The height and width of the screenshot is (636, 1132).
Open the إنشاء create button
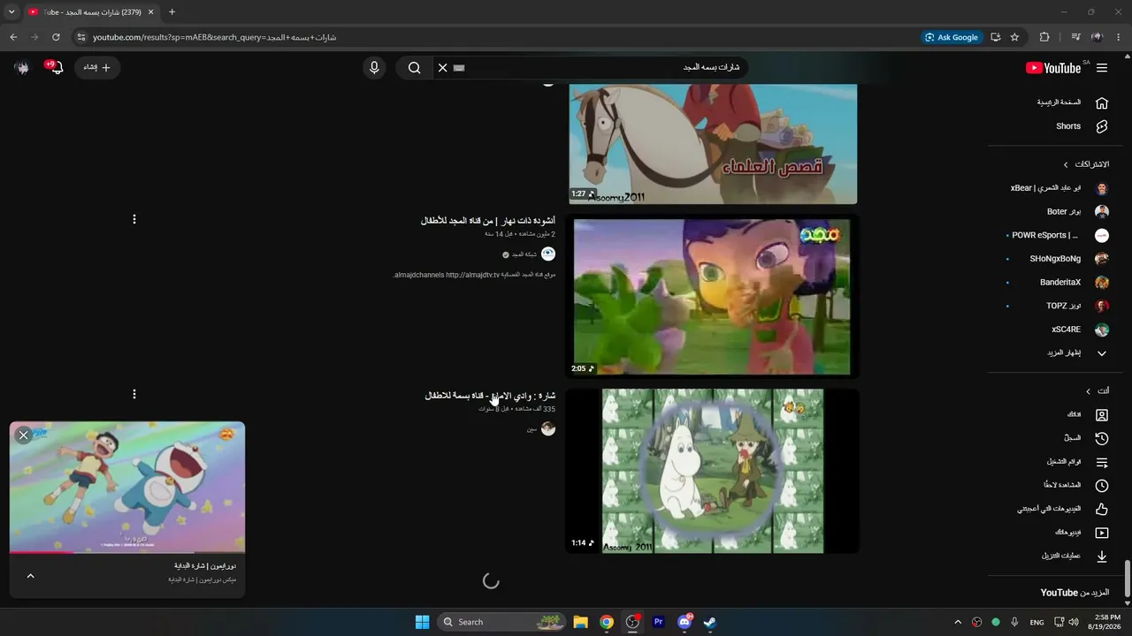point(97,68)
